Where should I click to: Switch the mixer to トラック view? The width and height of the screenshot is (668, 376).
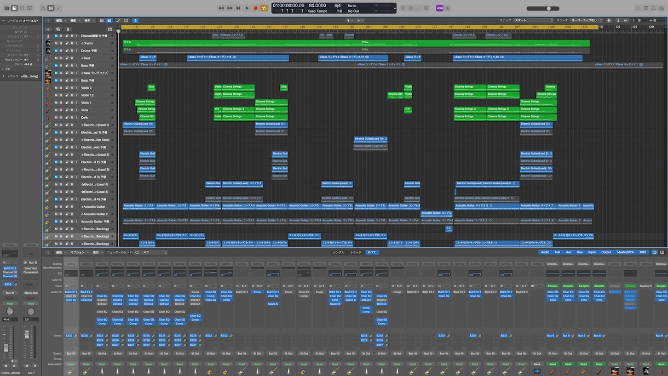click(356, 253)
